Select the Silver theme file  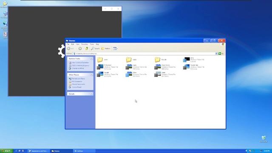[136, 74]
